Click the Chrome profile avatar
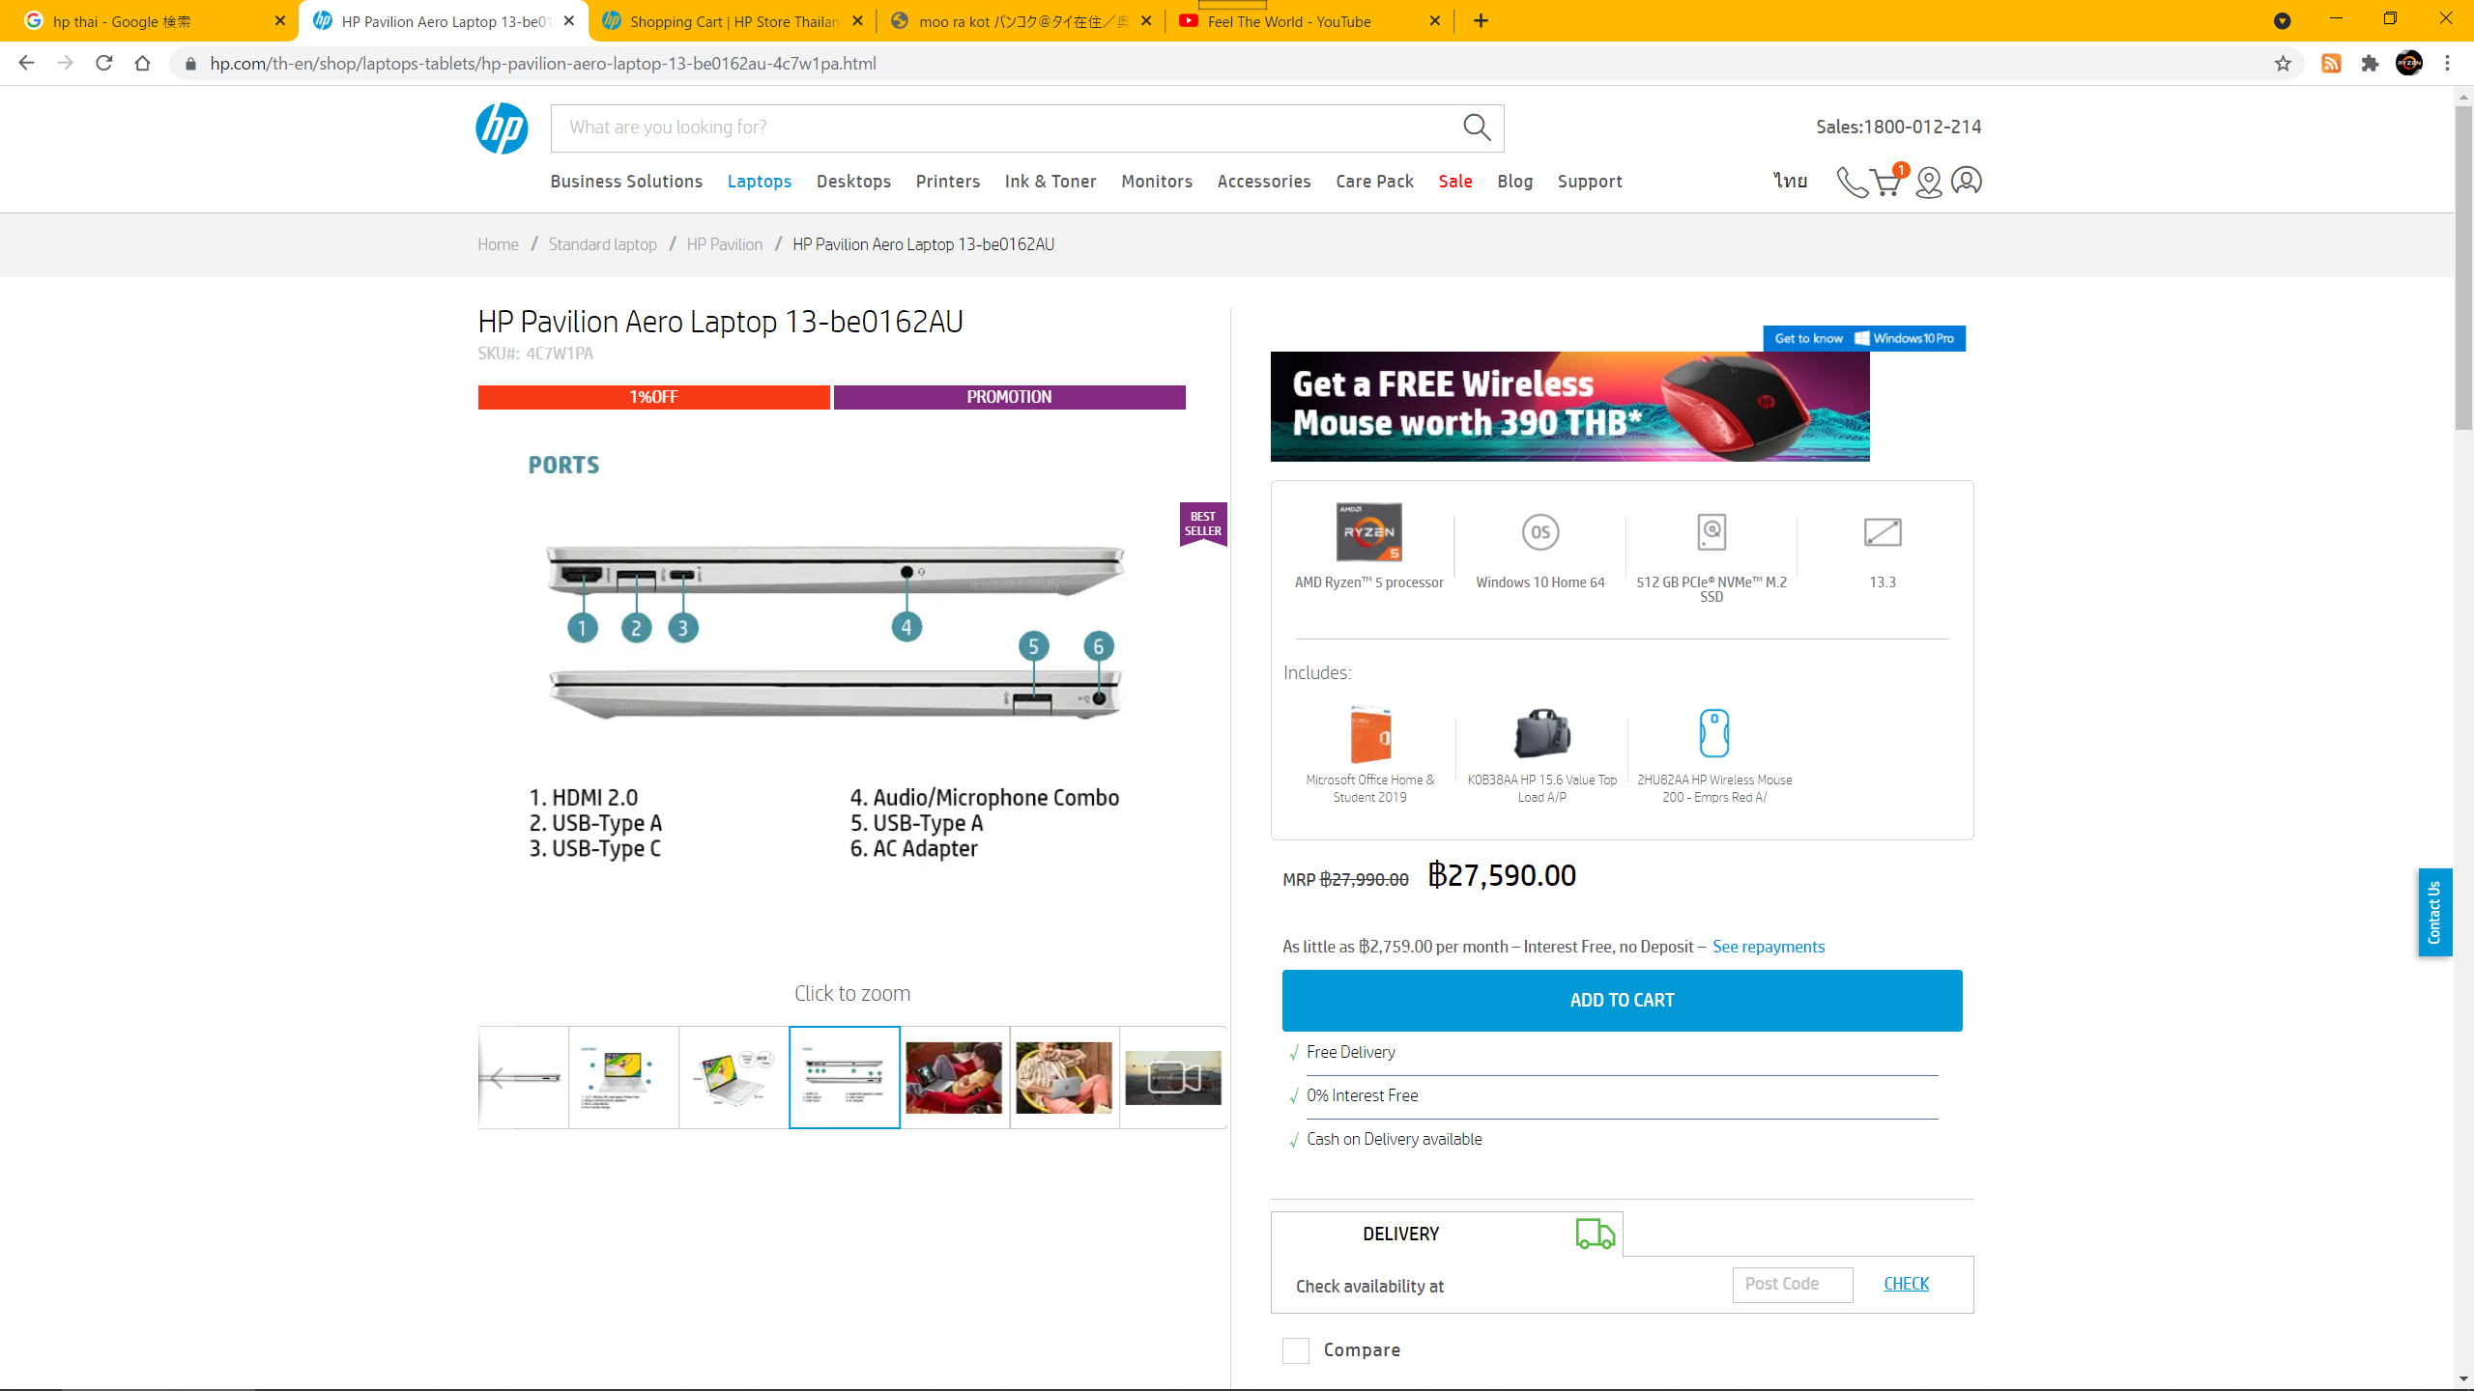2474x1391 pixels. point(2408,64)
